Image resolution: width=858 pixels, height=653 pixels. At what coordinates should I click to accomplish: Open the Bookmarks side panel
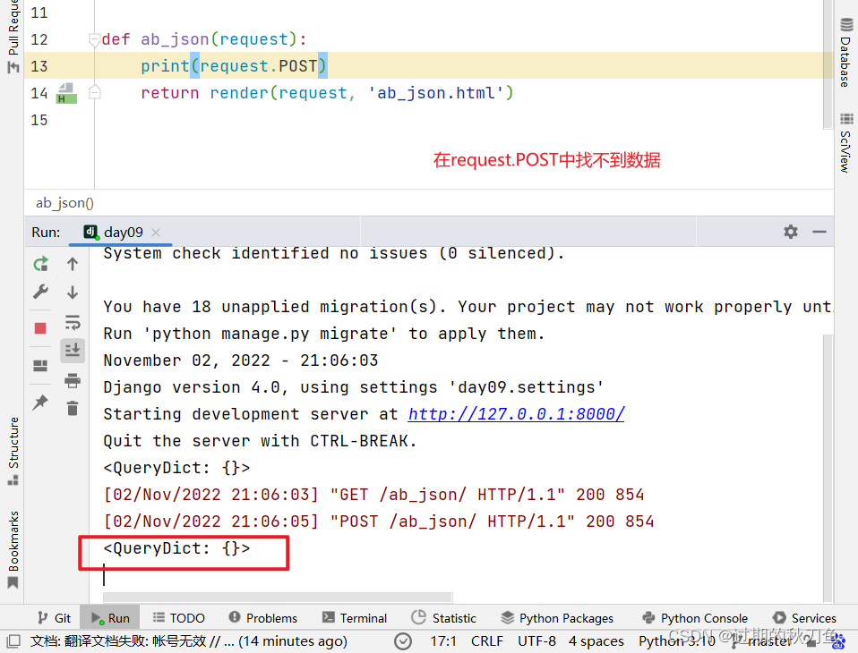click(13, 550)
